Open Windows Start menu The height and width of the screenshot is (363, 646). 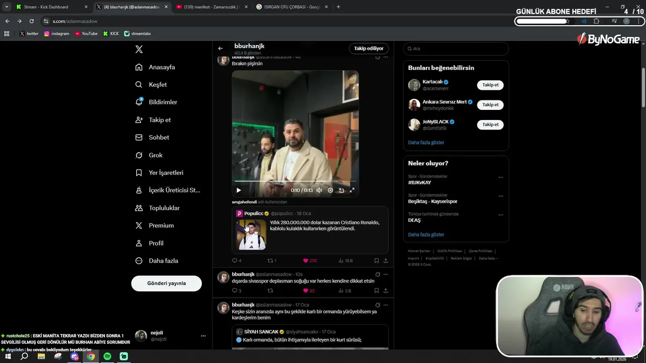8,356
